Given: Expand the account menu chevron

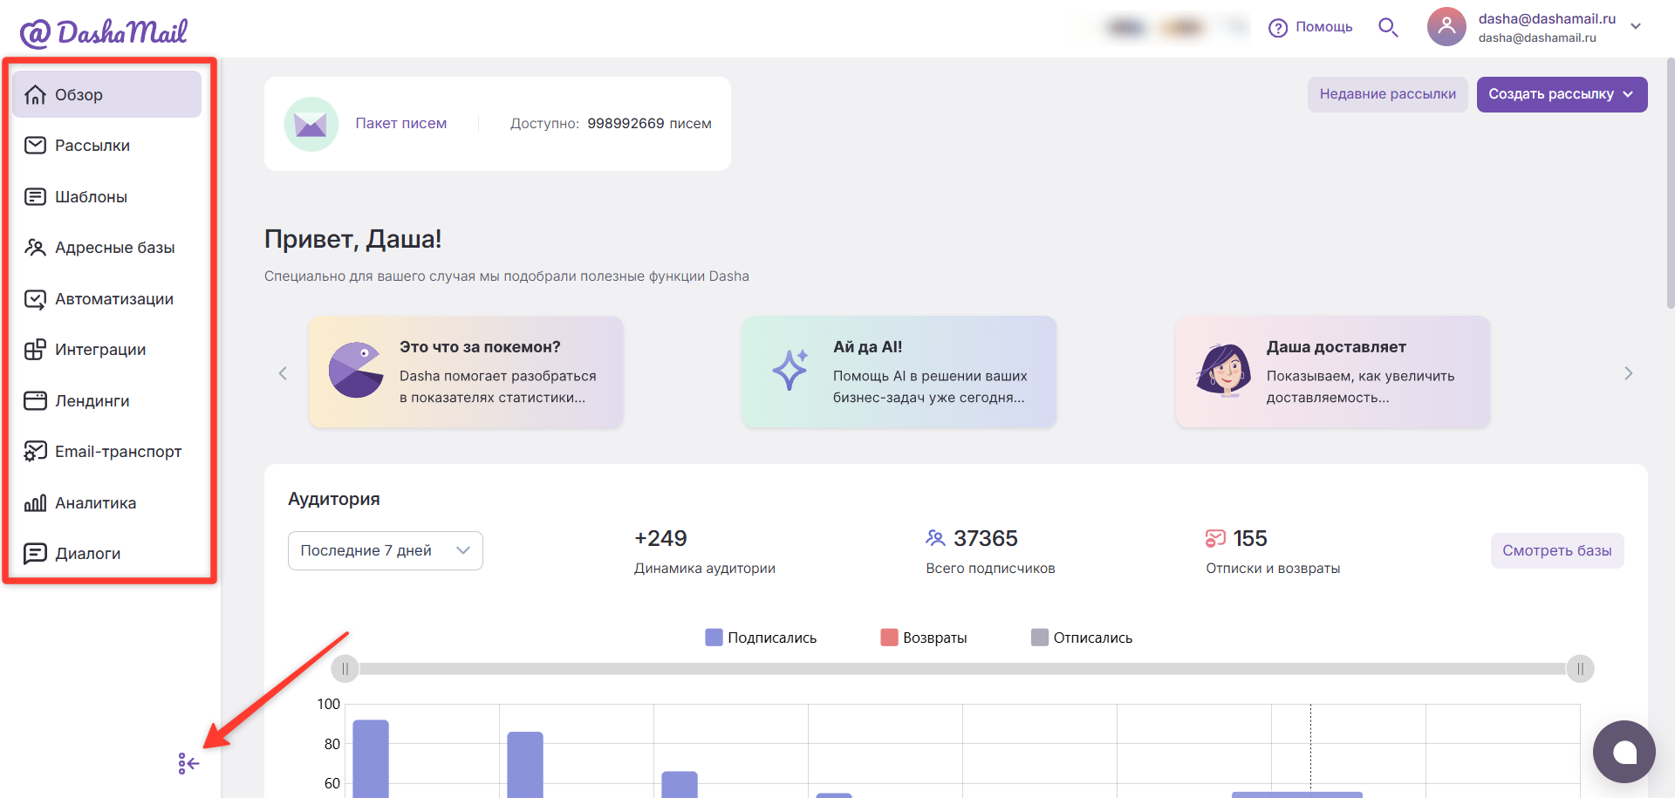Looking at the screenshot, I should tap(1636, 26).
